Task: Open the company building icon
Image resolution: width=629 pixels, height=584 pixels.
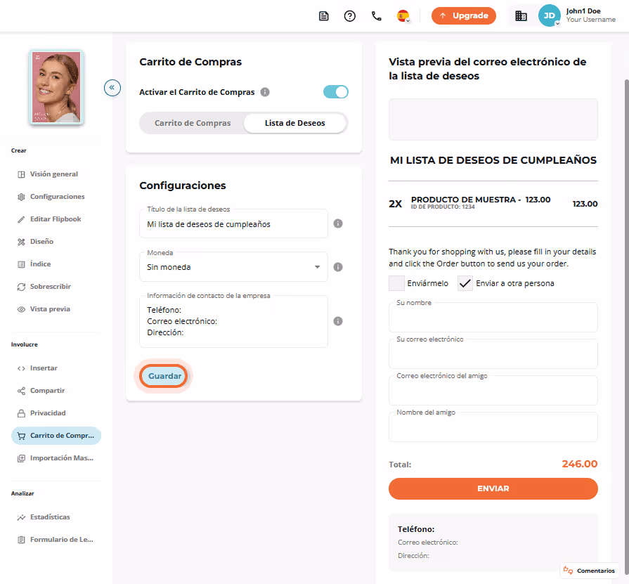Action: 521,16
